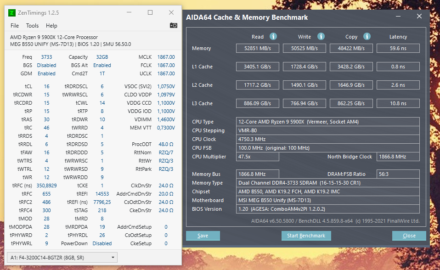Click the UCLK value 1867.00
Screen dimensions: 440x270
pos(166,73)
